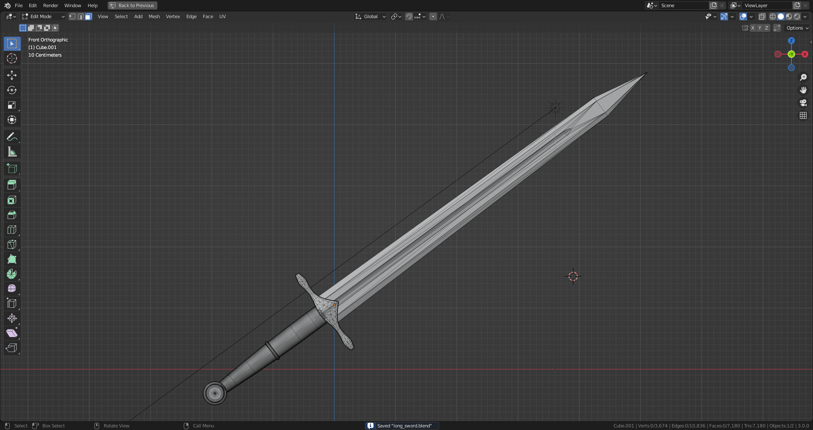Enable X axis mirror
The image size is (813, 430).
pos(752,28)
